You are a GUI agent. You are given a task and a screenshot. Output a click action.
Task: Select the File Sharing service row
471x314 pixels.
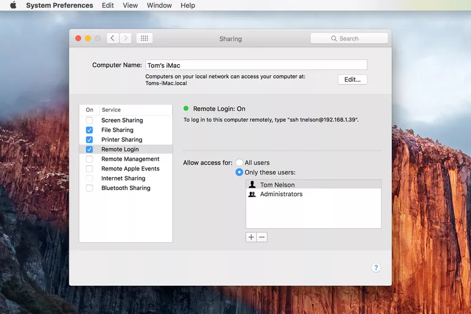click(x=126, y=130)
